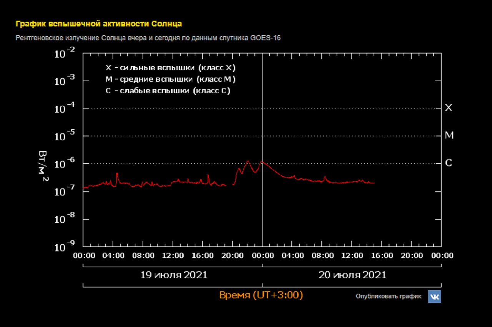Click the 10^-2 label at top of Y axis

pos(65,54)
